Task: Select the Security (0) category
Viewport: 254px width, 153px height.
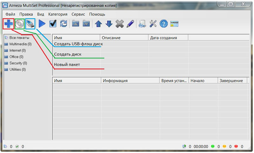Action: pyautogui.click(x=16, y=63)
